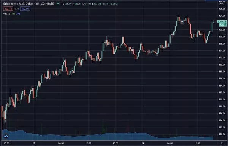Click the Ethereum / U.S. Dollar symbol title

point(18,4)
